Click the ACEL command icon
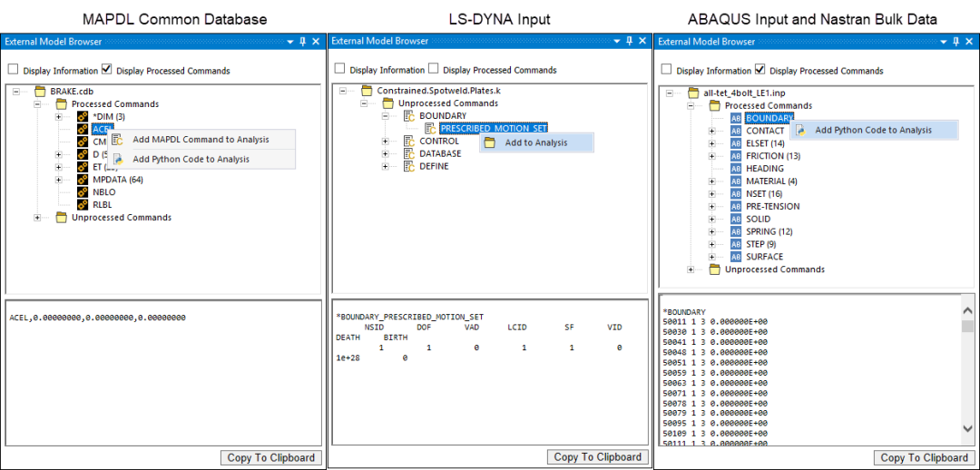Screen dimensions: 980x470 point(83,130)
